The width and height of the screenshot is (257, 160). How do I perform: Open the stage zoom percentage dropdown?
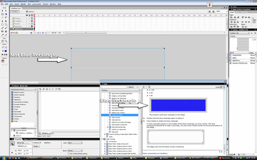click(x=227, y=11)
